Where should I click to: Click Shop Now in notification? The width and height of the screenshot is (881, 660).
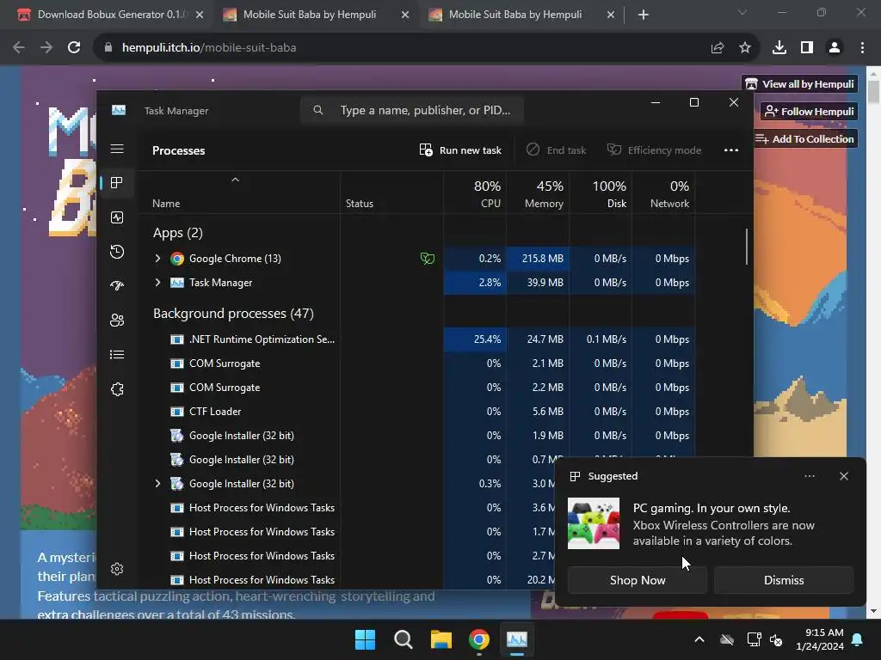(x=638, y=580)
